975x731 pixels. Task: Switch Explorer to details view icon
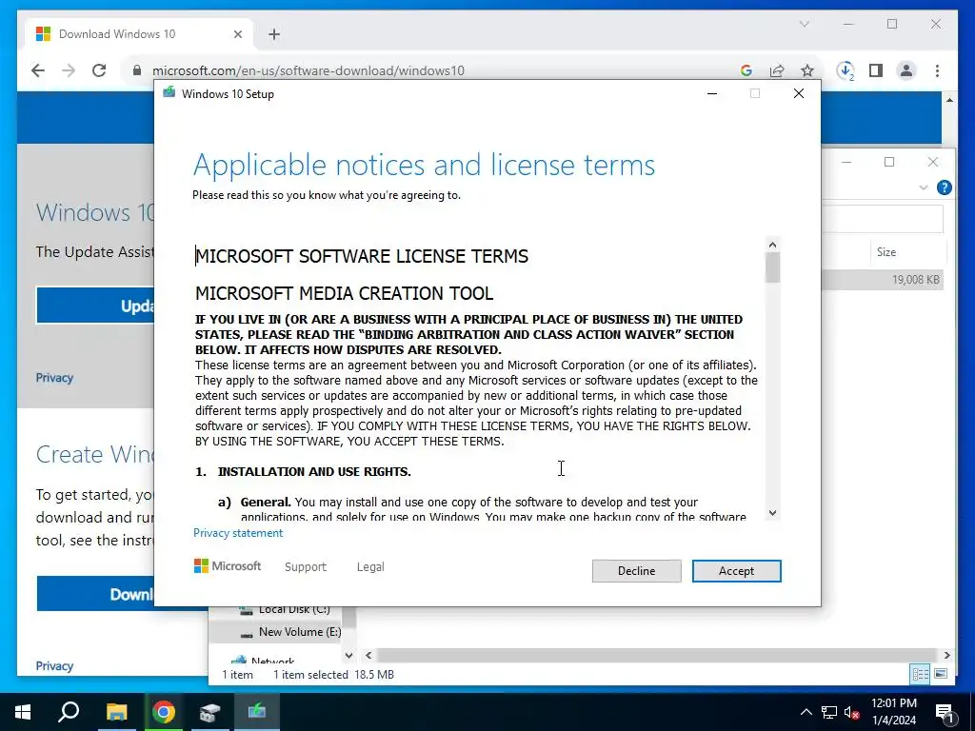(921, 674)
